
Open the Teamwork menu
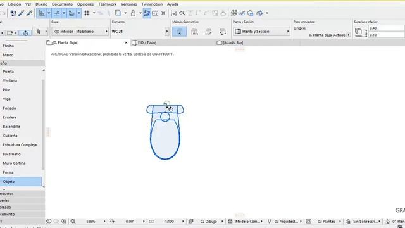pyautogui.click(x=107, y=4)
